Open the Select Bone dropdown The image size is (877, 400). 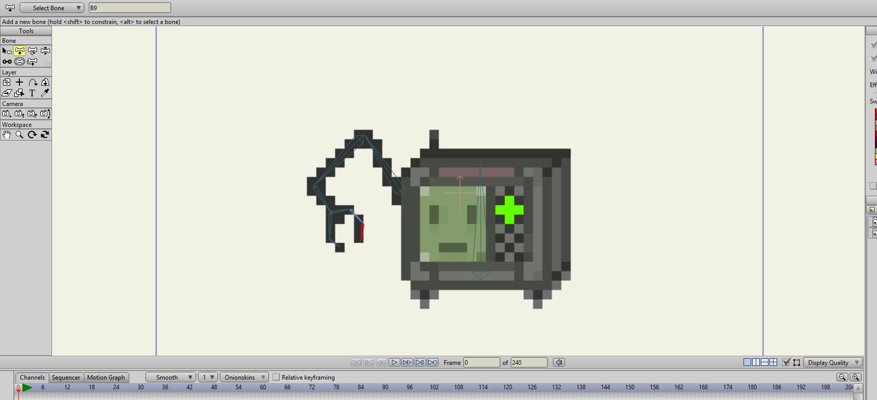coord(52,8)
